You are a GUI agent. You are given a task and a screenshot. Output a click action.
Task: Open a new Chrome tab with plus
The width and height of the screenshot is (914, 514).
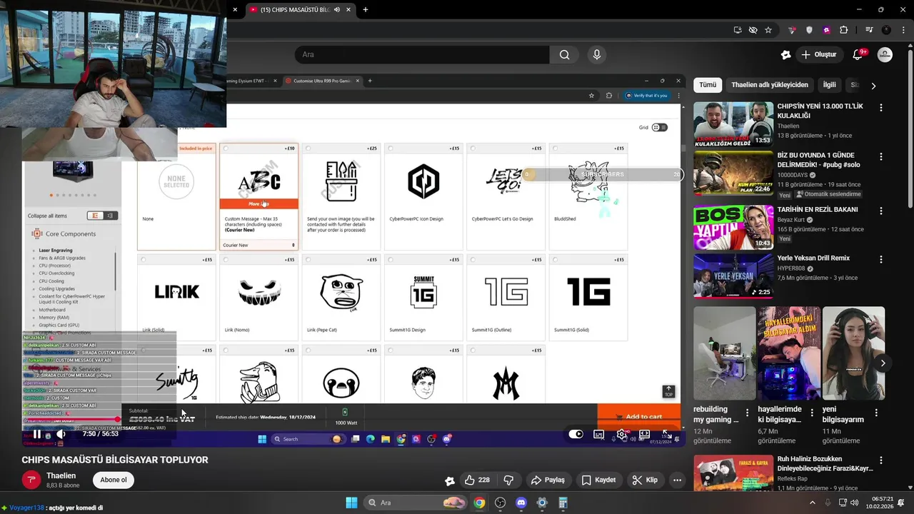(x=366, y=10)
